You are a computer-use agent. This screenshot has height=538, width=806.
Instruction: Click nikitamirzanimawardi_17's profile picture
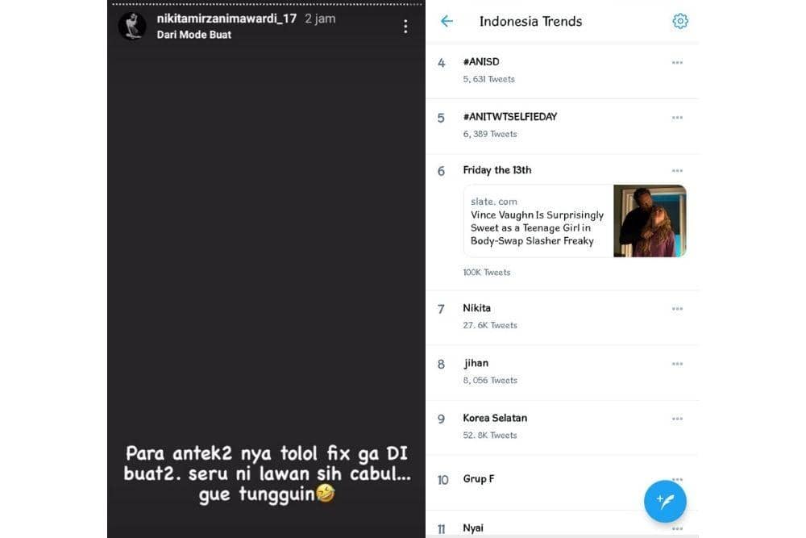[x=131, y=24]
